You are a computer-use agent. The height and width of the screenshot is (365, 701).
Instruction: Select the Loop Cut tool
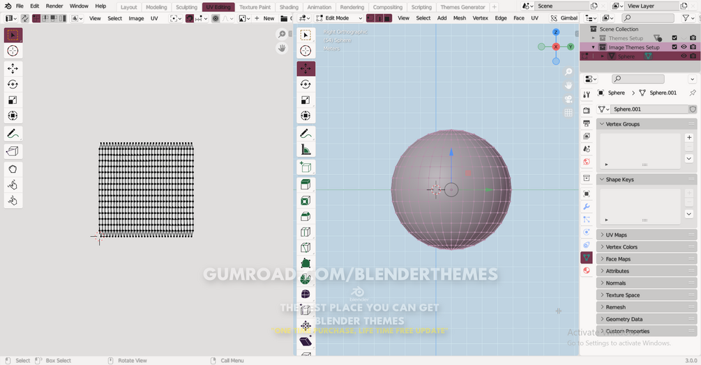(306, 232)
